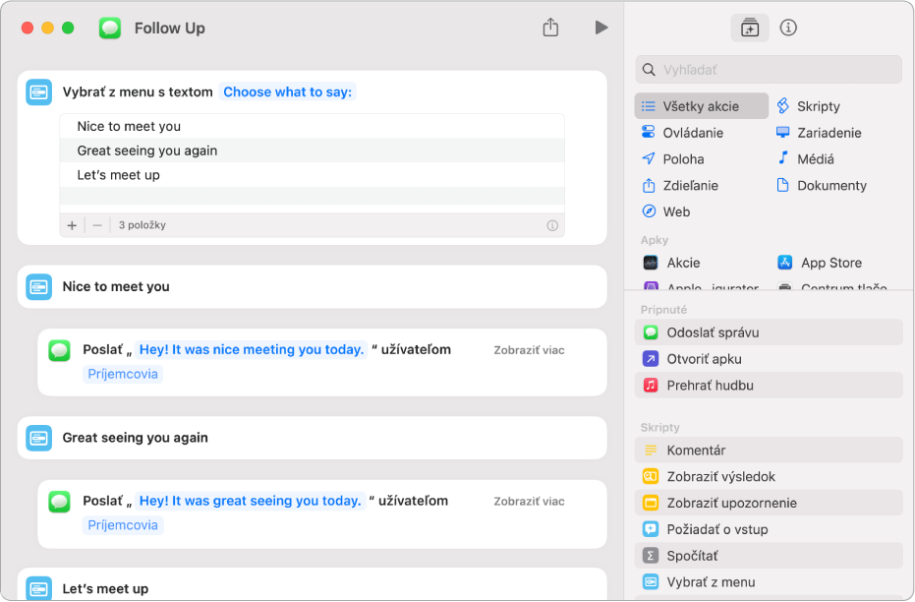The height and width of the screenshot is (602, 915).
Task: Click the Choose what to say prompt
Action: [x=287, y=91]
